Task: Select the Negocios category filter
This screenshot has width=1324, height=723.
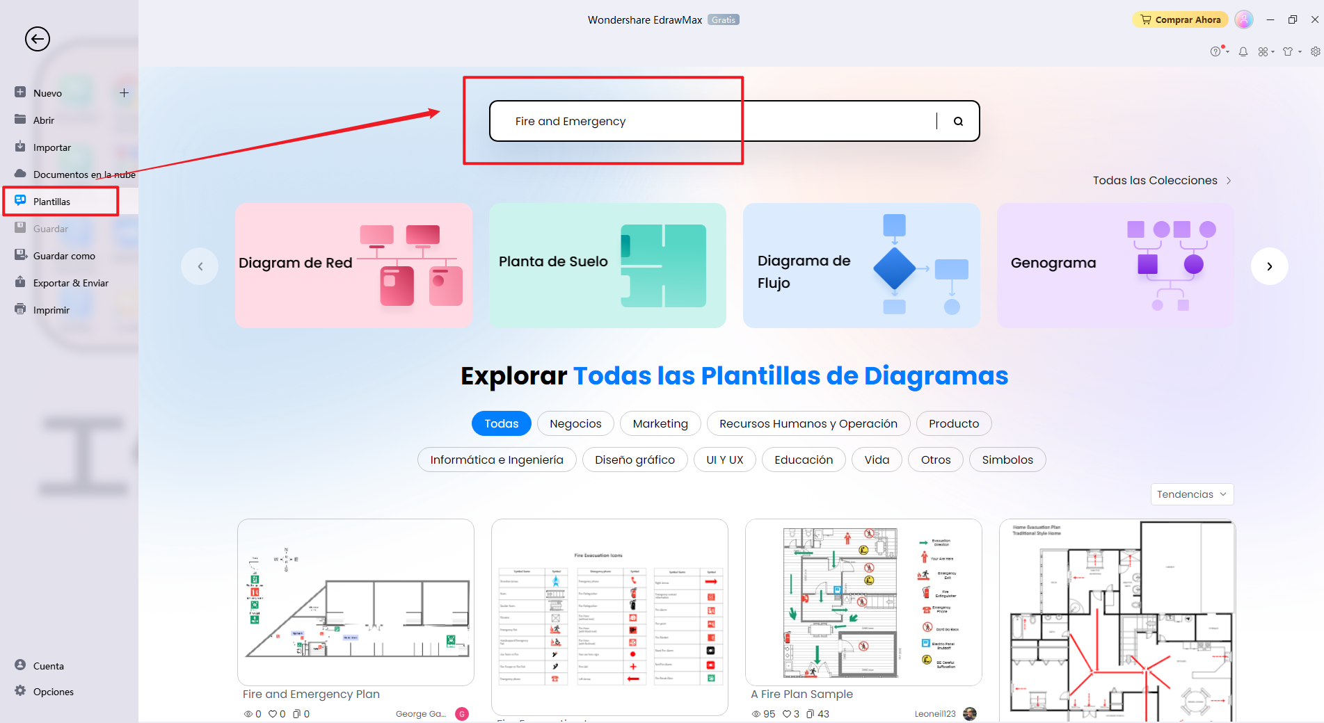Action: pyautogui.click(x=575, y=423)
